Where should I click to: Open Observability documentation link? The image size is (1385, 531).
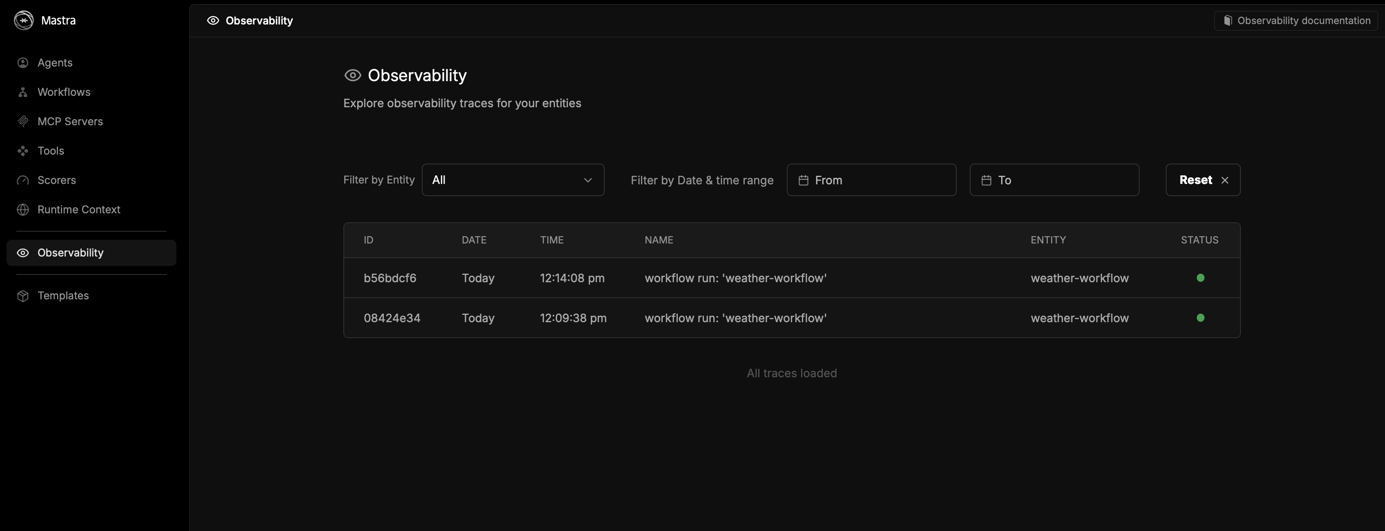point(1296,20)
